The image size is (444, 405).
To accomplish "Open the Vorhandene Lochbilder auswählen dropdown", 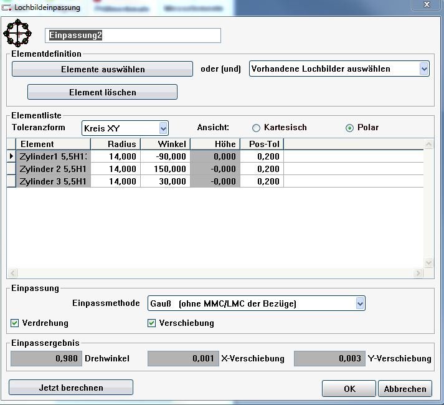I will click(x=424, y=69).
